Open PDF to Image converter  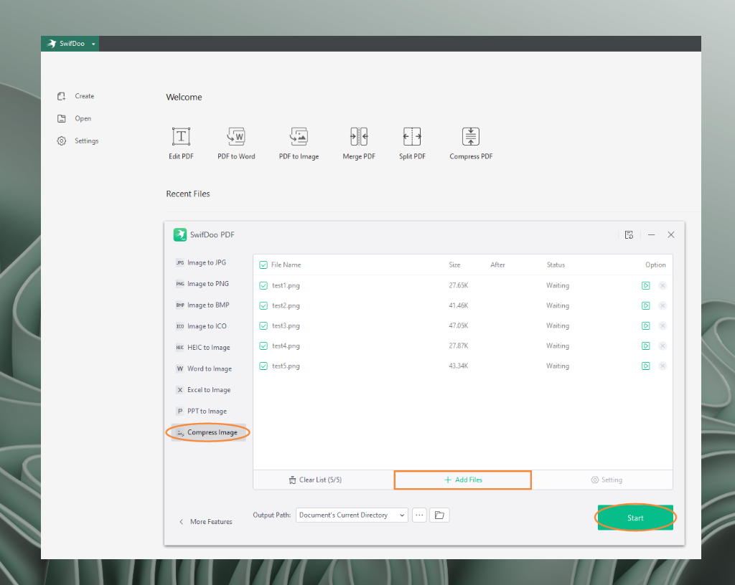(299, 143)
